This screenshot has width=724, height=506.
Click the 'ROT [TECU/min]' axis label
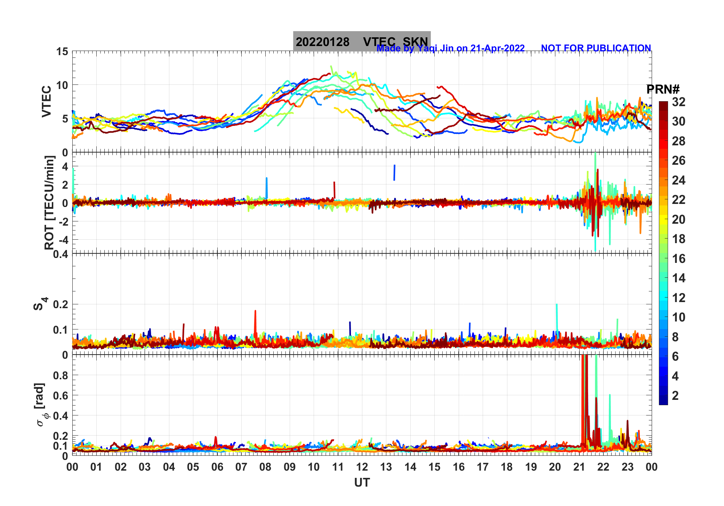49,202
